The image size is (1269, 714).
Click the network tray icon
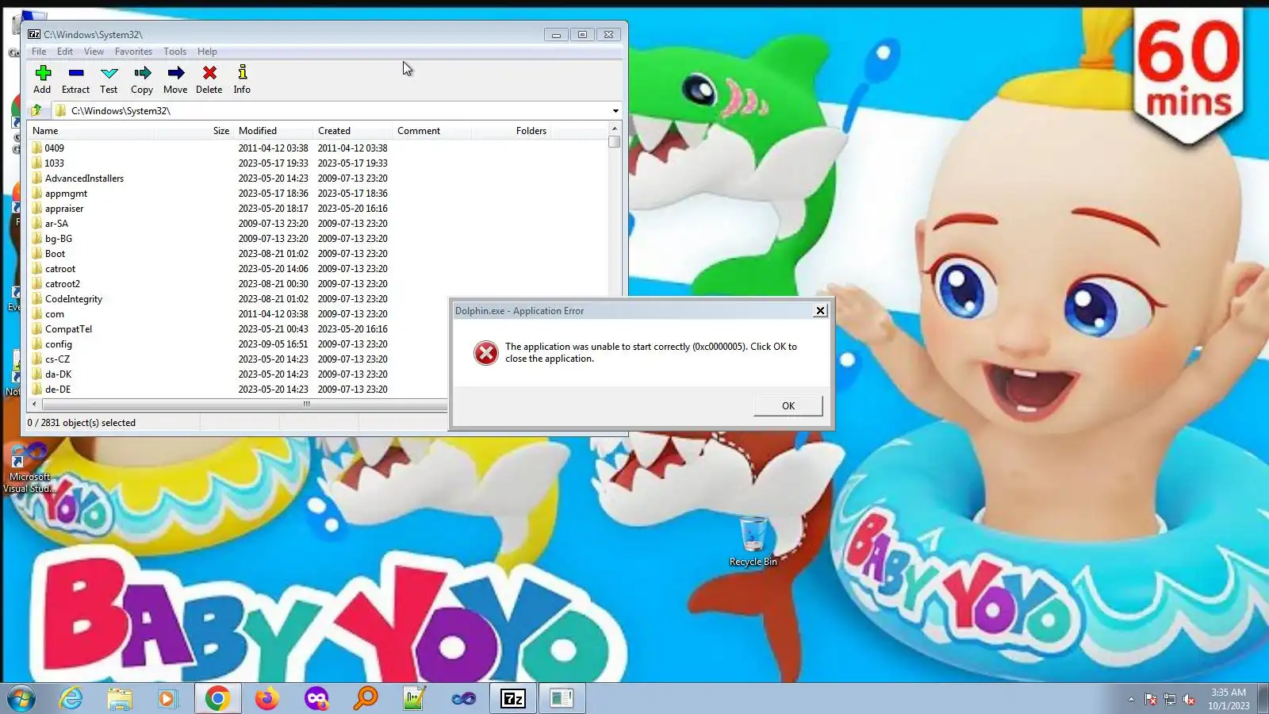[1170, 699]
